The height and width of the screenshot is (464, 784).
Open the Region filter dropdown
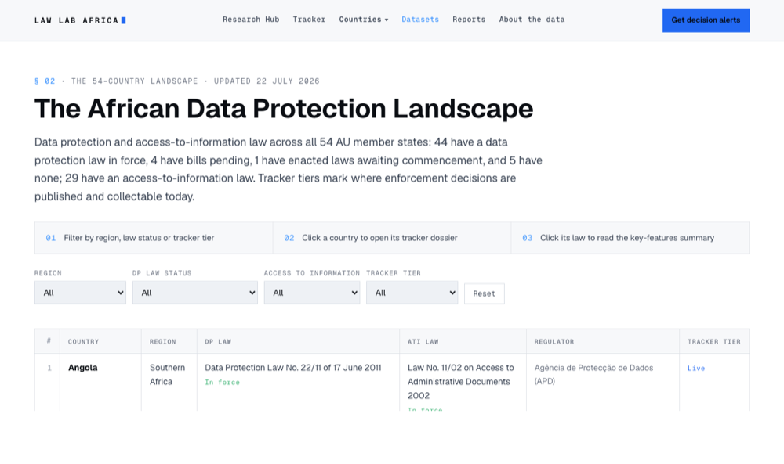(x=80, y=293)
